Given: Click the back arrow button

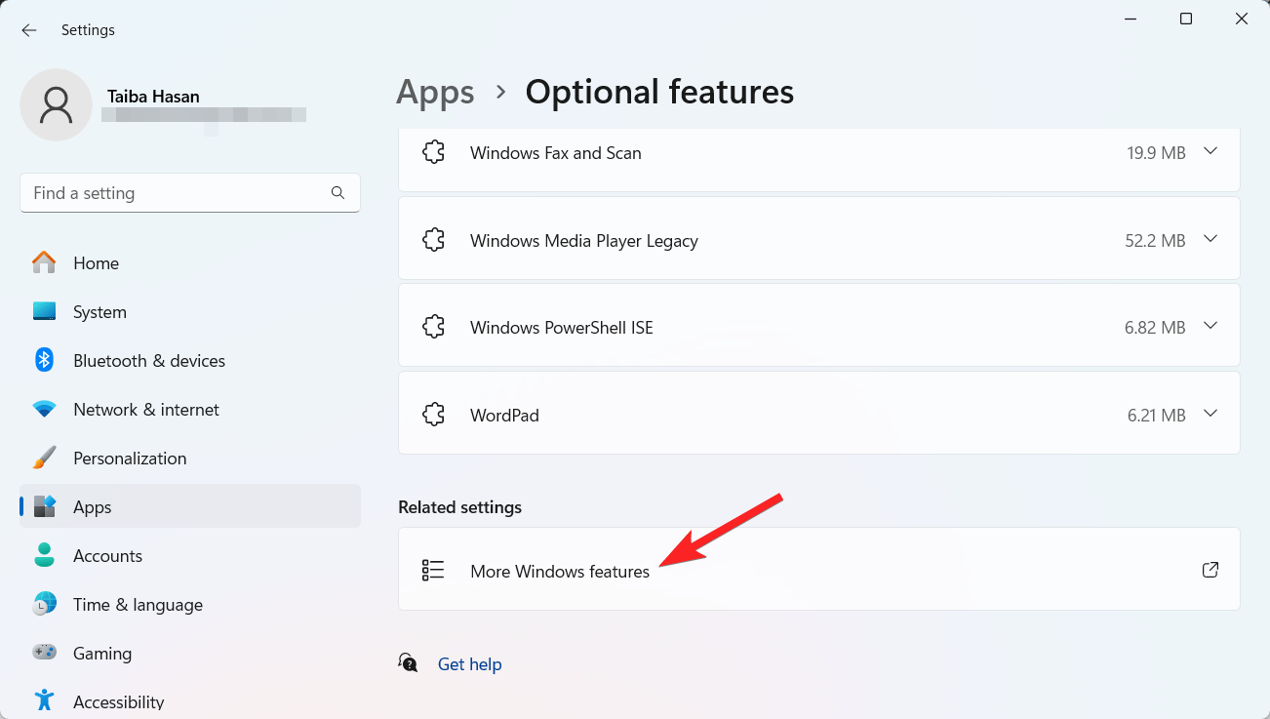Looking at the screenshot, I should tap(28, 29).
